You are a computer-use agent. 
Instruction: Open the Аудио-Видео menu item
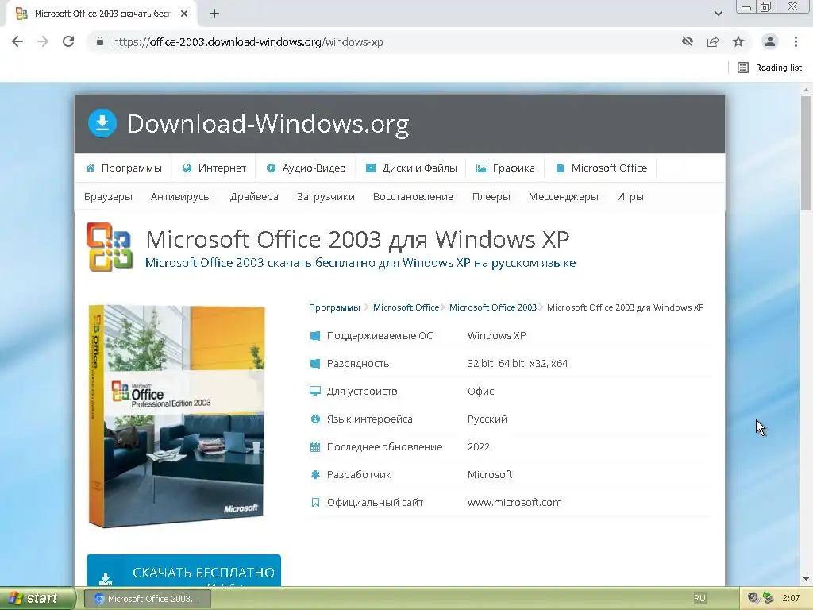(x=306, y=168)
